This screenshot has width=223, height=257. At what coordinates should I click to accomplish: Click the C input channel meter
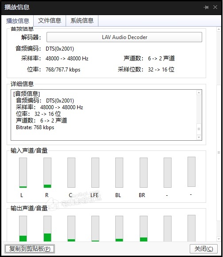click(71, 173)
